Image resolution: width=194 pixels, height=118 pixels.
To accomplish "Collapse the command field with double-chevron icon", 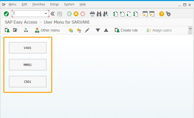I will pos(53,14).
